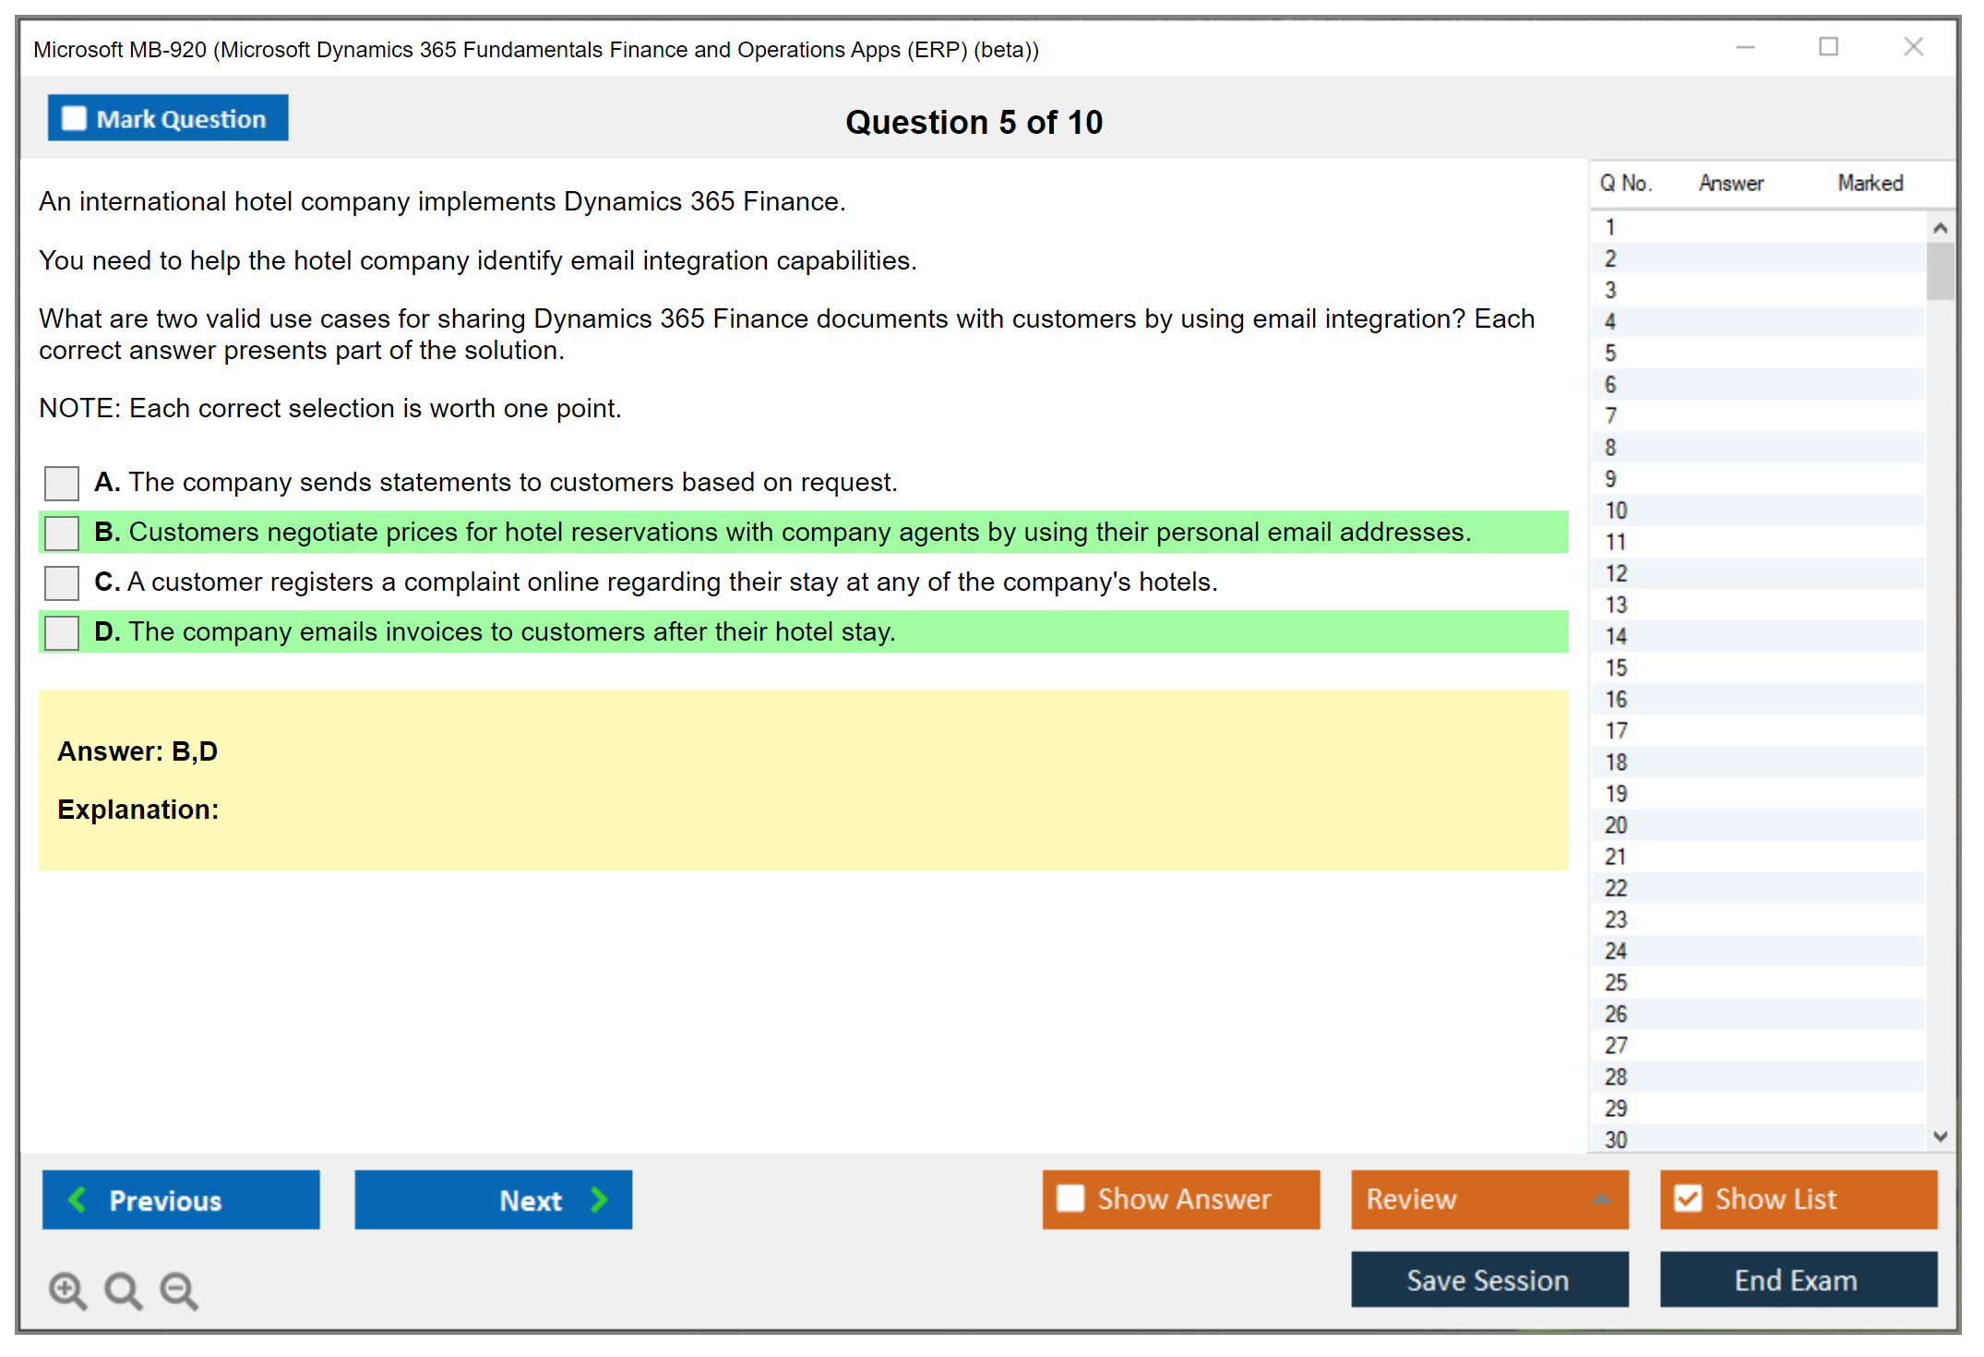Uncheck the Show List checkbox
The width and height of the screenshot is (1984, 1357).
1688,1198
